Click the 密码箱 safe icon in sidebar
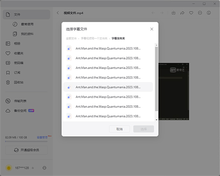The image size is (220, 176). click(8, 63)
